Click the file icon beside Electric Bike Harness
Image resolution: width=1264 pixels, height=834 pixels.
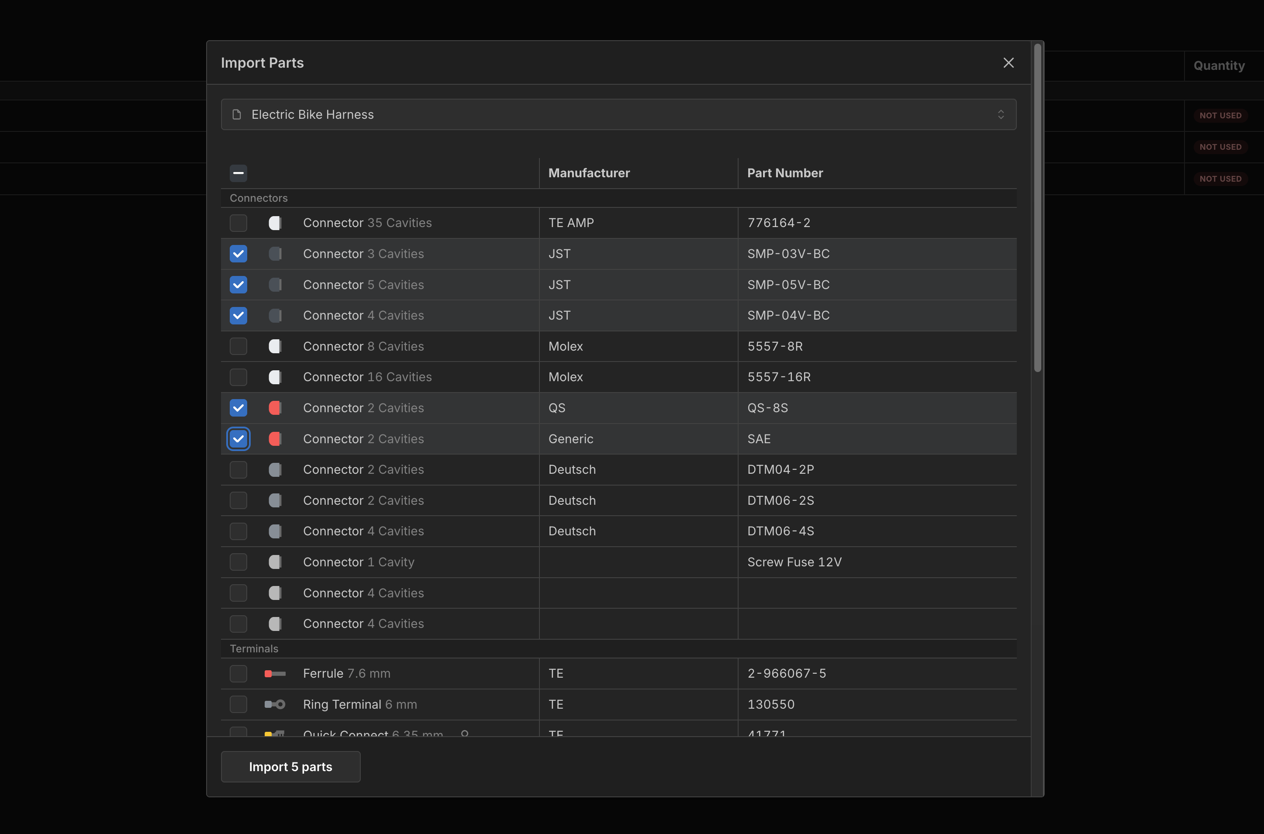pos(237,114)
